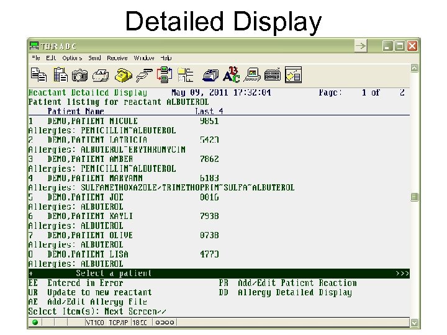Click the yellow telephone connect icon
Screen dimensions: 447x335
click(123, 76)
